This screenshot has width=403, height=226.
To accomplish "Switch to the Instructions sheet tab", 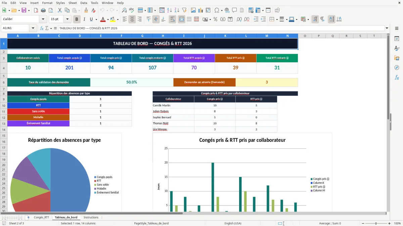I will tap(91, 217).
